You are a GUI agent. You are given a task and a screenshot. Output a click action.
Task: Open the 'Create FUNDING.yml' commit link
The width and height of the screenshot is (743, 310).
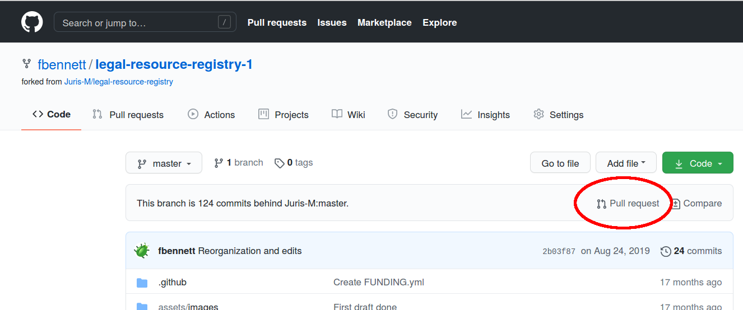pyautogui.click(x=379, y=282)
